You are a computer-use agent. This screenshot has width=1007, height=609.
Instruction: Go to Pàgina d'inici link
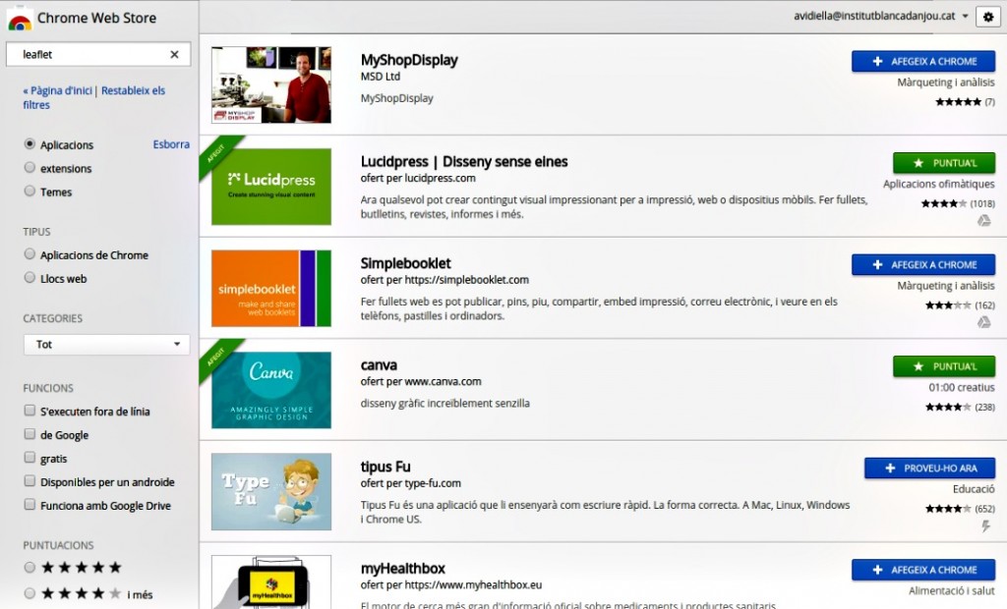point(59,90)
